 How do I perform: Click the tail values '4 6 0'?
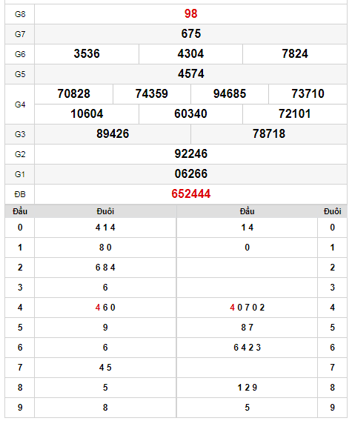pos(105,308)
